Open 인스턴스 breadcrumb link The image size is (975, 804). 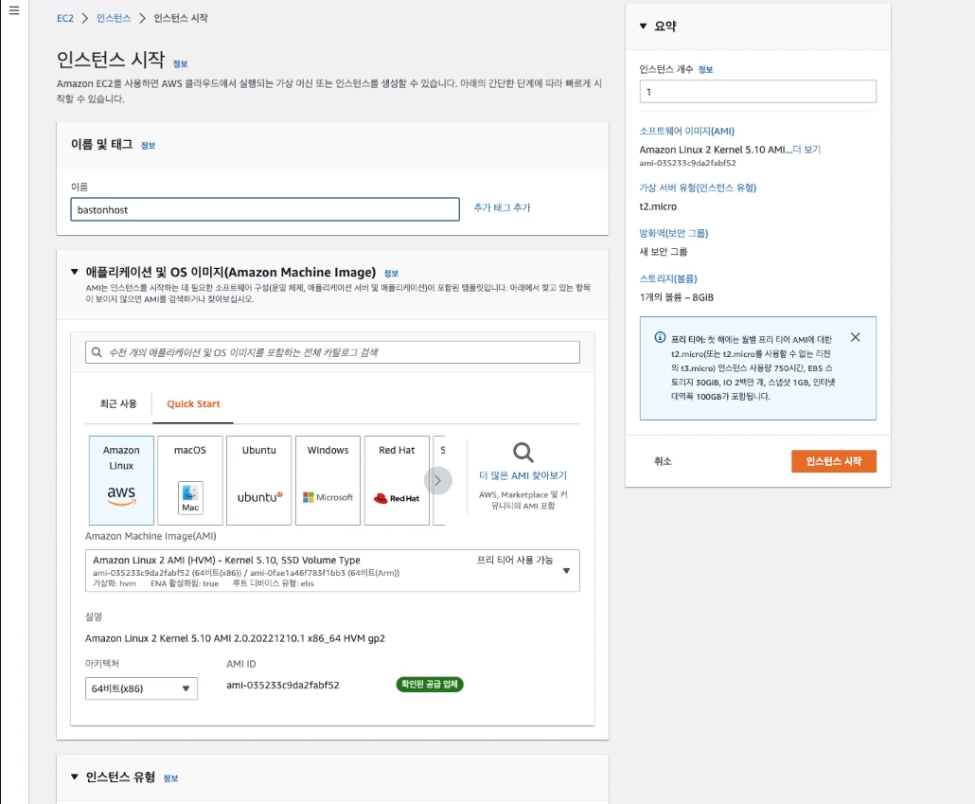tap(114, 18)
